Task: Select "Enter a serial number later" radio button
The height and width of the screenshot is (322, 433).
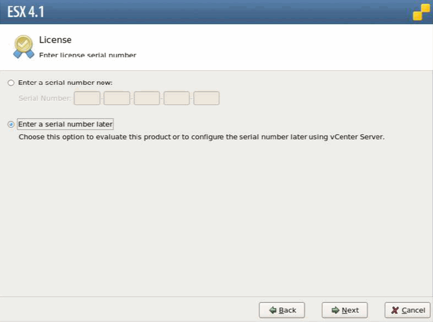Action: (x=10, y=124)
